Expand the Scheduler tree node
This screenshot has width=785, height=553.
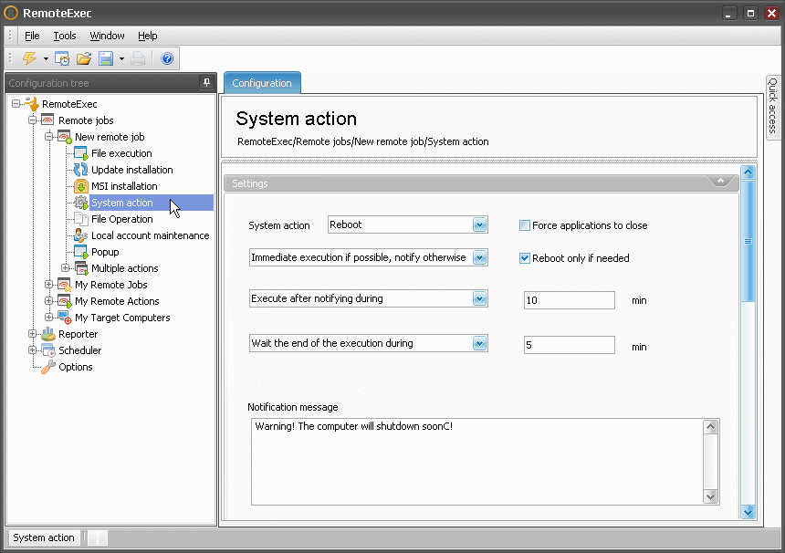pyautogui.click(x=33, y=350)
